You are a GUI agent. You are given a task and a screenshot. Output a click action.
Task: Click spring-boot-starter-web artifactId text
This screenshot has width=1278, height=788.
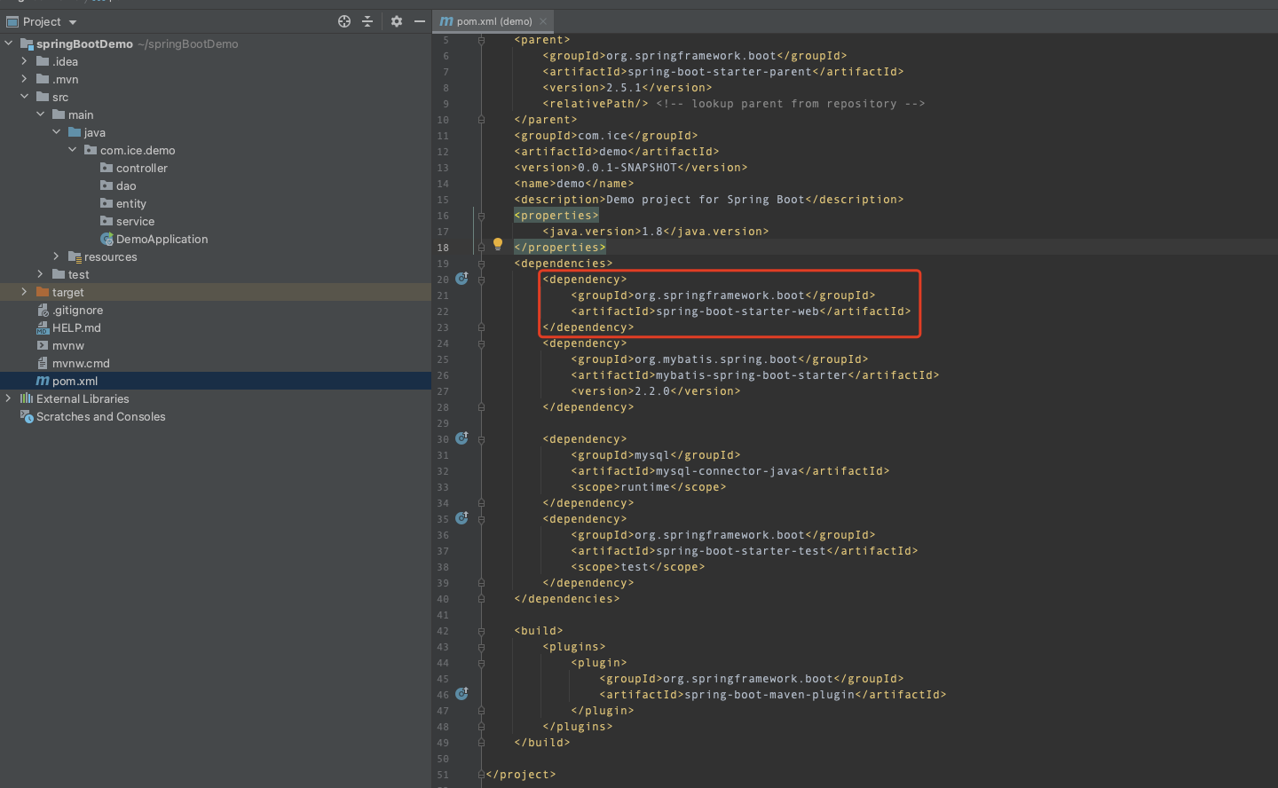738,311
